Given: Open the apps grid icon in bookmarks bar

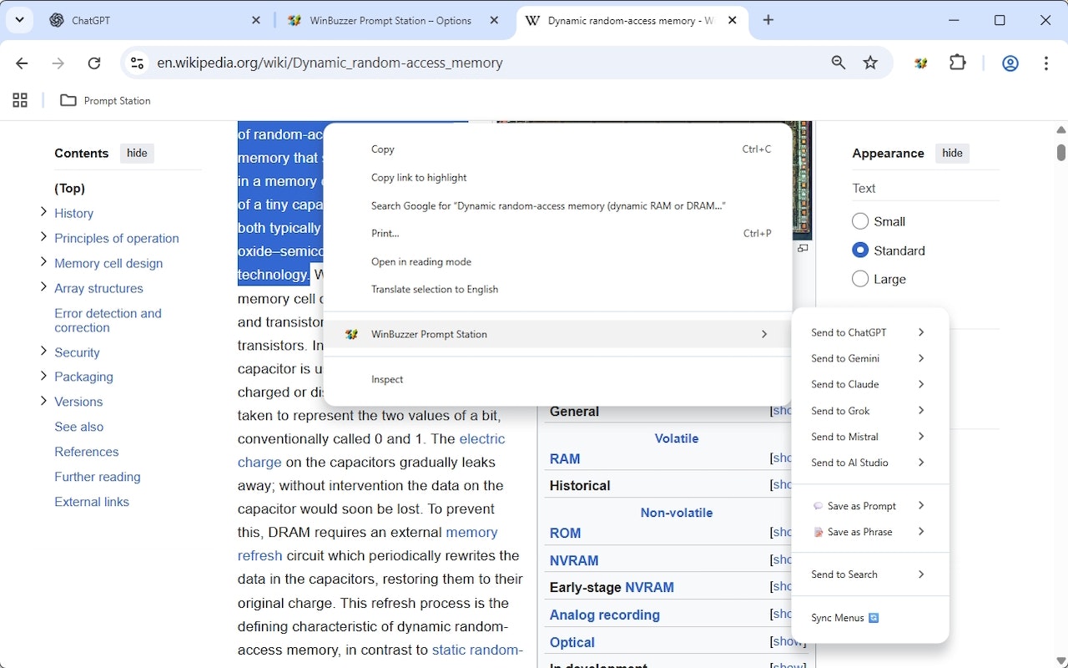Looking at the screenshot, I should pyautogui.click(x=20, y=100).
